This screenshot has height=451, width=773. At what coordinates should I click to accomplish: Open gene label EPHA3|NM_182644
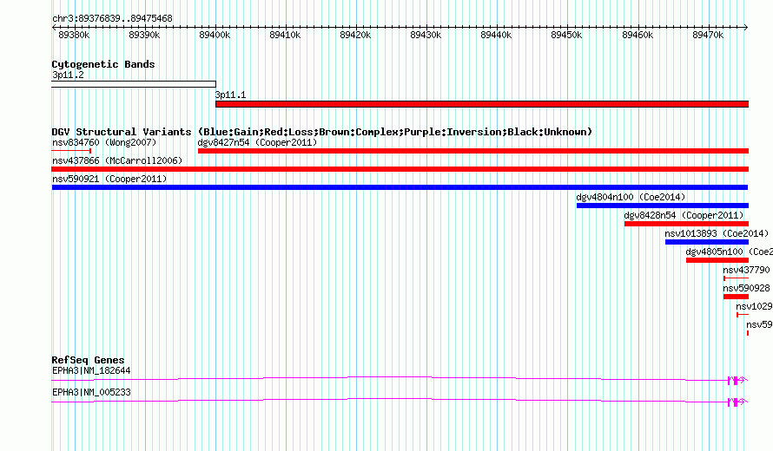91,370
